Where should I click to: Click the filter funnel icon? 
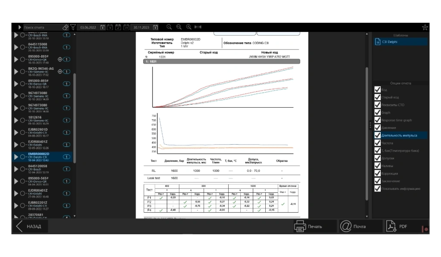point(73,27)
